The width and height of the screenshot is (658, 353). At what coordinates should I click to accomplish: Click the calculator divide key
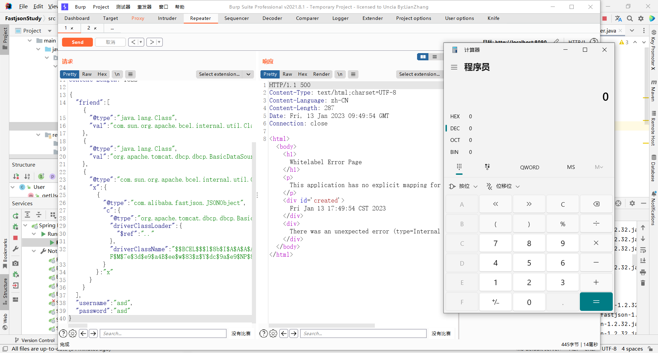pos(596,223)
